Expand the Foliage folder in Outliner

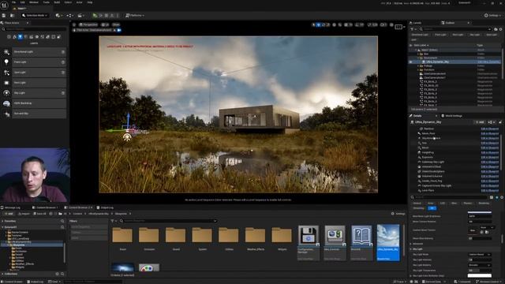tap(418, 65)
